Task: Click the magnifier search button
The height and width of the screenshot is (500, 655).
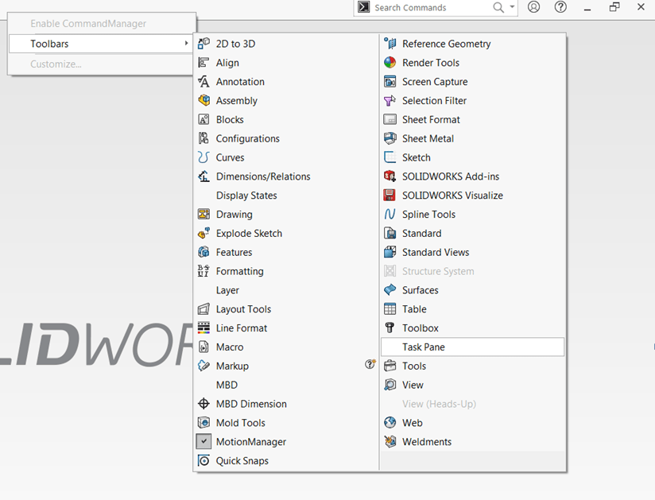Action: click(x=498, y=7)
